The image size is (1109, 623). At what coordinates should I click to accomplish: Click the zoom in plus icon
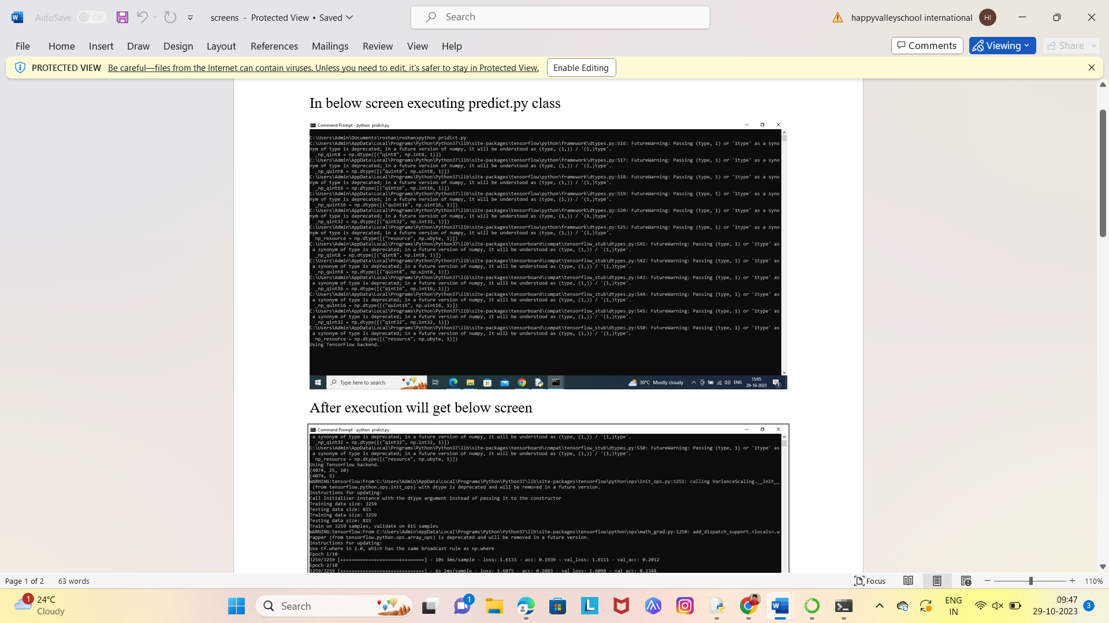pos(1073,581)
